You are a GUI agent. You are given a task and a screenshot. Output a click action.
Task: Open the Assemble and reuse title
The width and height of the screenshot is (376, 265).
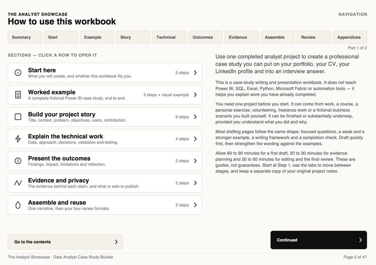(57, 202)
